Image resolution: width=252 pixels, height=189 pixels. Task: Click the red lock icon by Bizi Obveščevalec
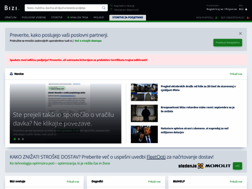point(248,17)
